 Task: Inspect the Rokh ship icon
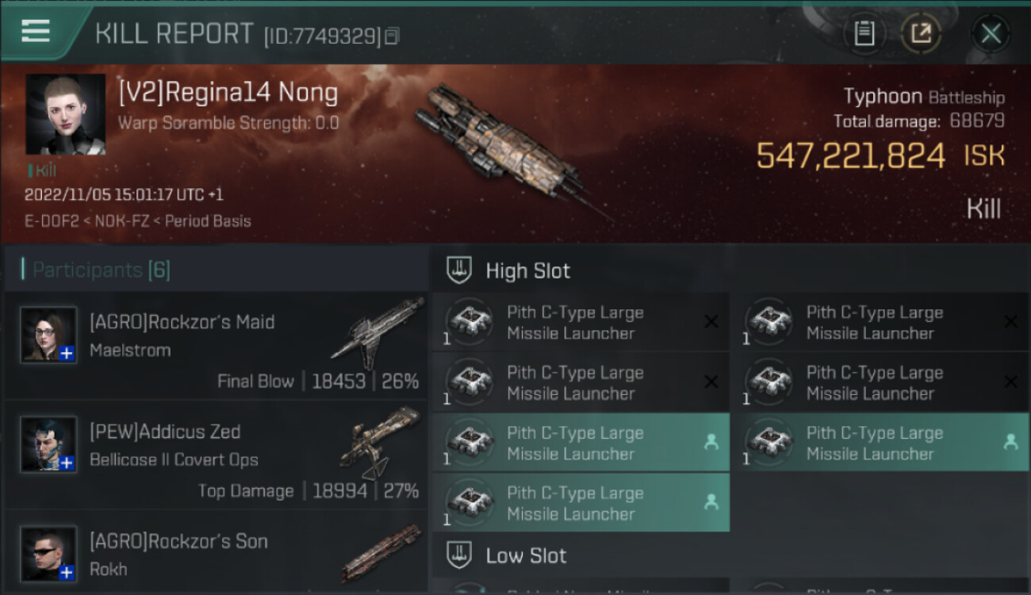point(382,551)
